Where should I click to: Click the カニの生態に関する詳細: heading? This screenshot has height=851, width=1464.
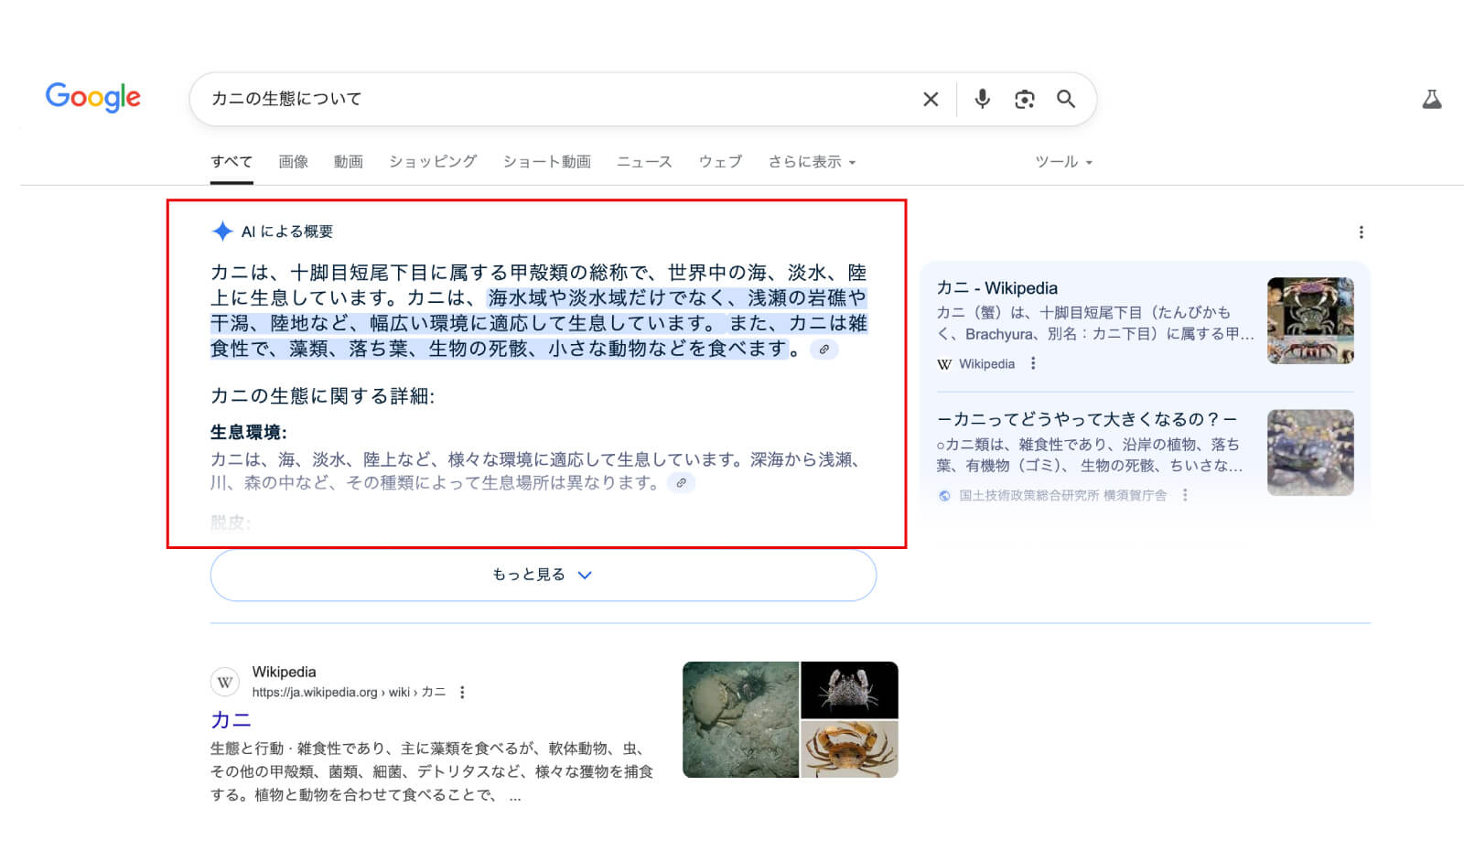coord(323,396)
